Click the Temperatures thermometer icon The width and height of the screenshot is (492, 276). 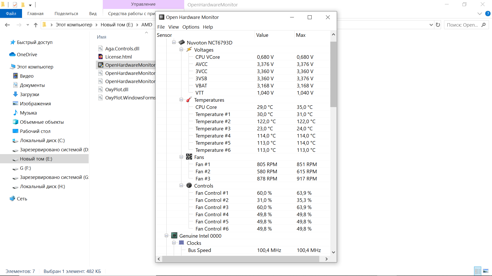pyautogui.click(x=189, y=100)
